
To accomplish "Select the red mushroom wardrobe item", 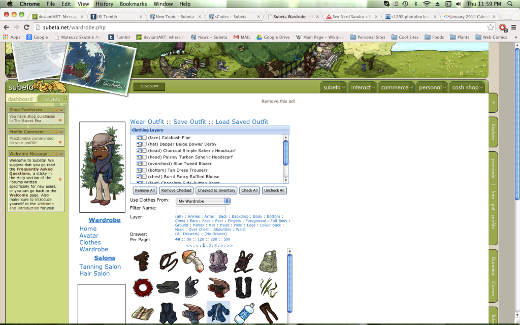I will click(193, 261).
